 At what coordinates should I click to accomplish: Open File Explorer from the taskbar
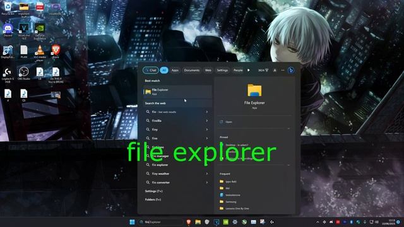[x=198, y=222]
